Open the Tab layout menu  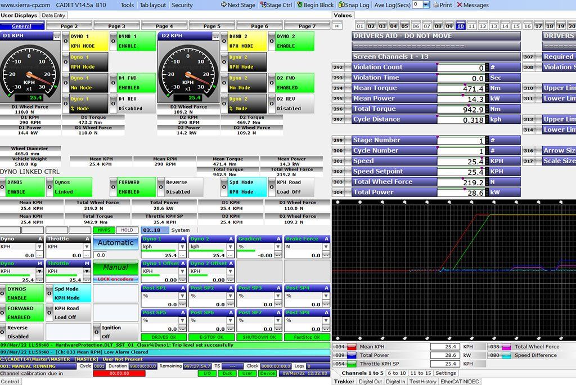(152, 5)
